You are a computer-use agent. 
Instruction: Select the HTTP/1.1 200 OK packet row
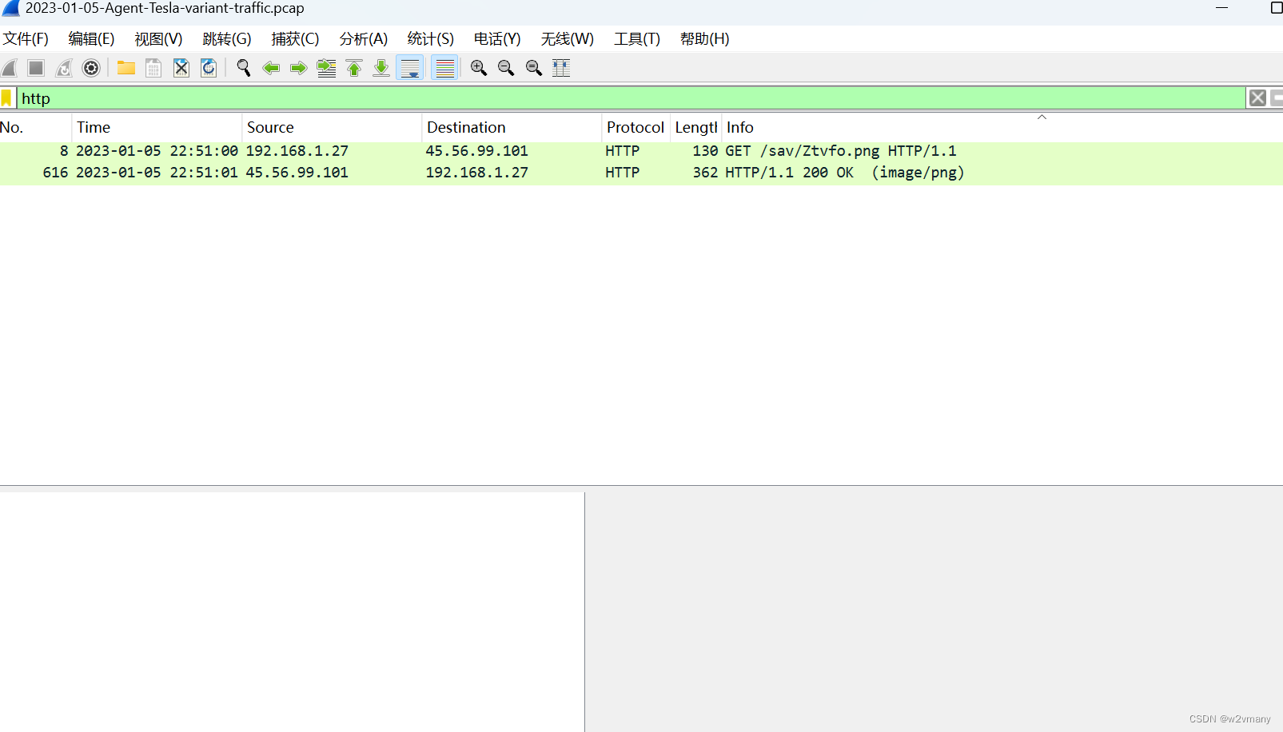[x=641, y=173]
